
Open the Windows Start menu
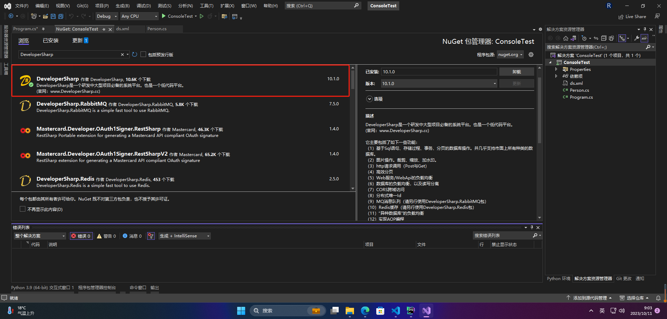pyautogui.click(x=241, y=311)
